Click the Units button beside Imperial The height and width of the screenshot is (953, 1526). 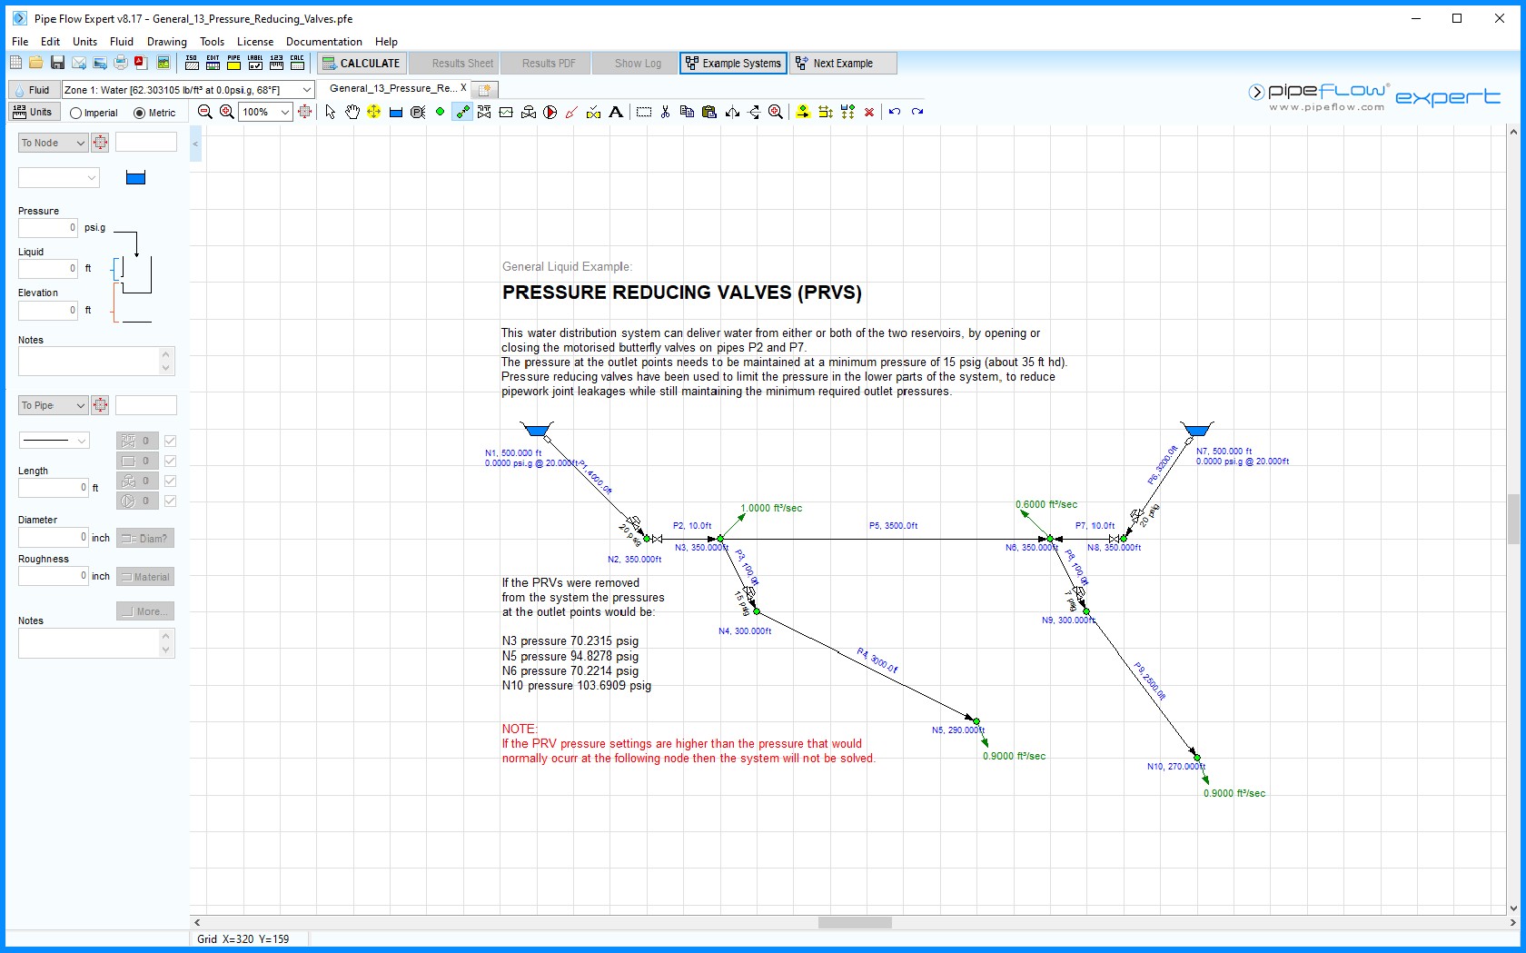[34, 112]
